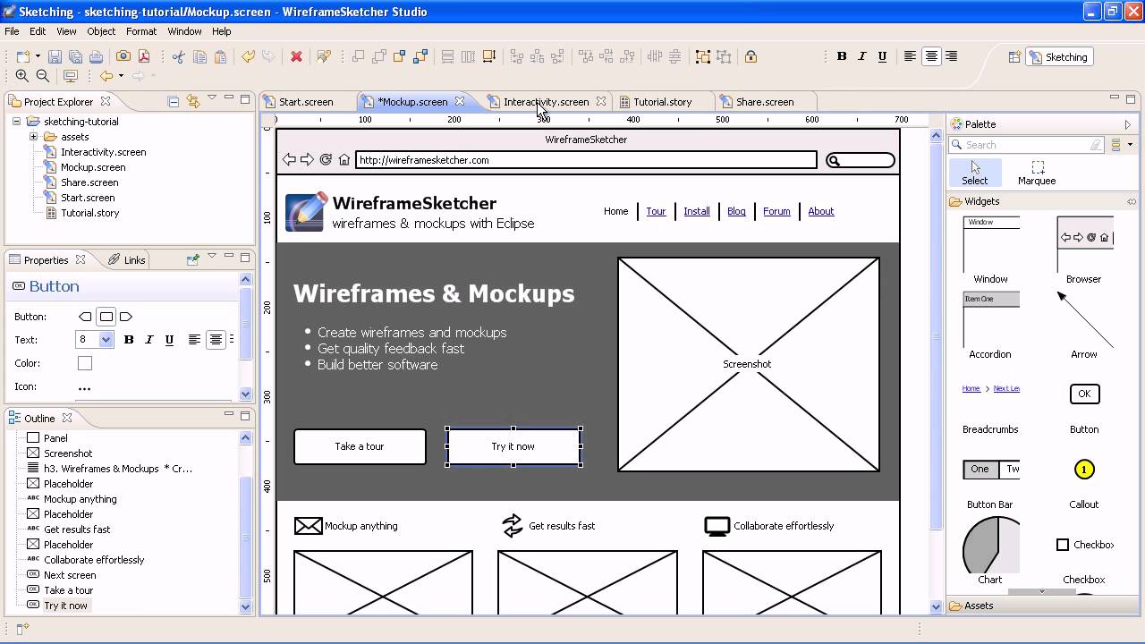Open the back navigation history dropdown arrow
The width and height of the screenshot is (1145, 644).
[x=120, y=76]
